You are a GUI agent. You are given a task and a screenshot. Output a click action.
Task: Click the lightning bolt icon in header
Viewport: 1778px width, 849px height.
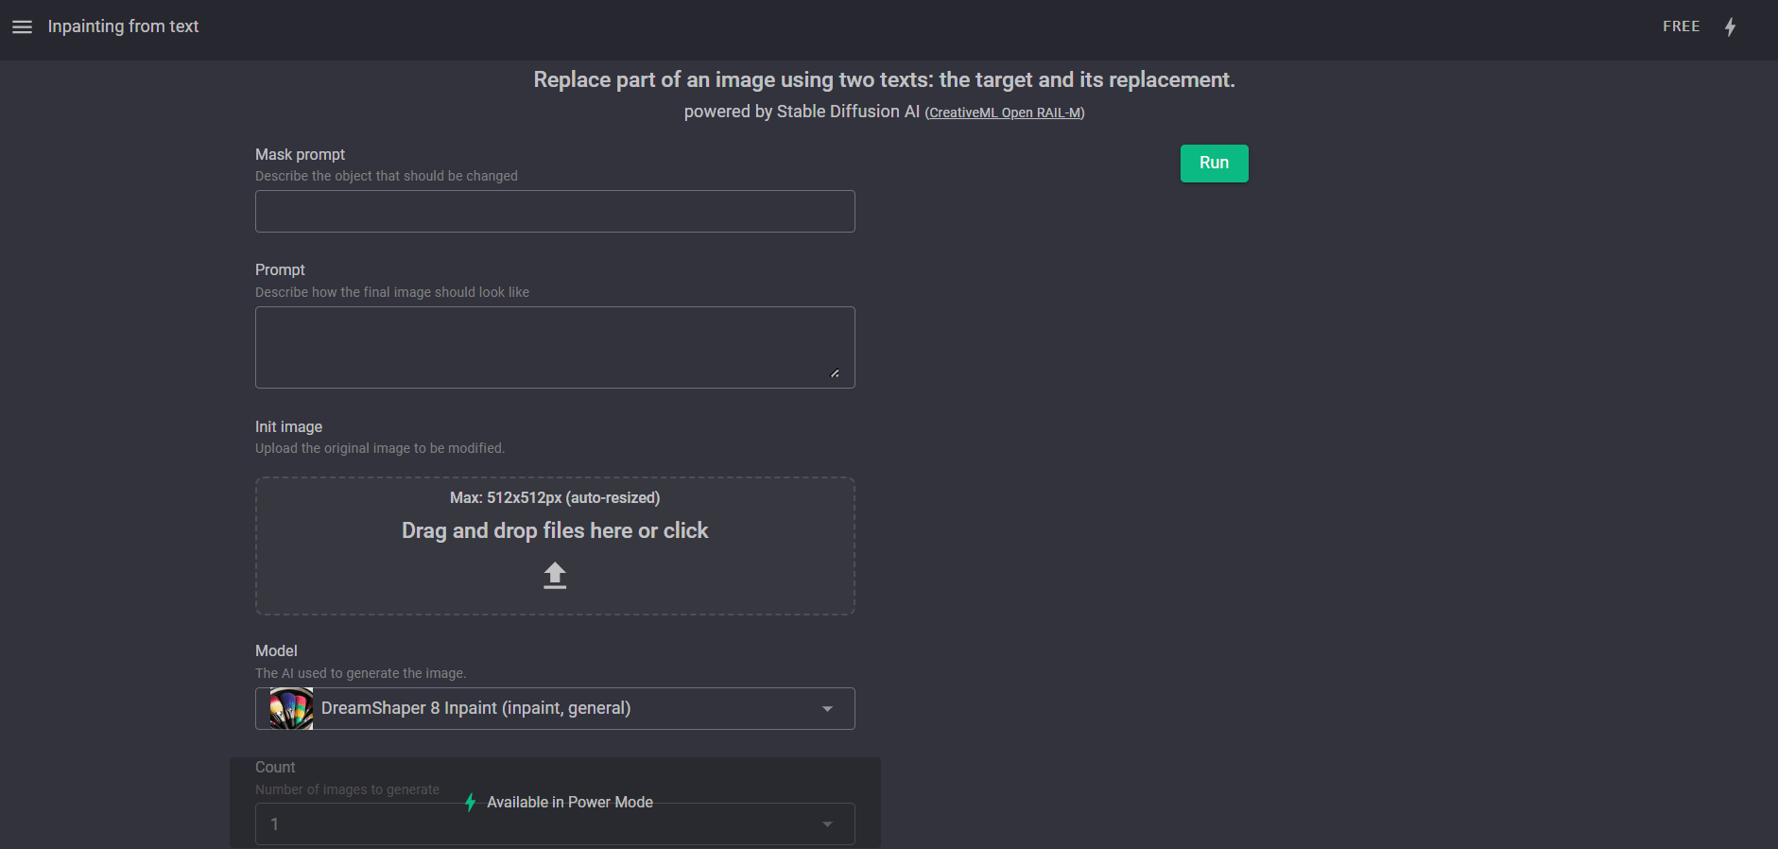[x=1730, y=27]
